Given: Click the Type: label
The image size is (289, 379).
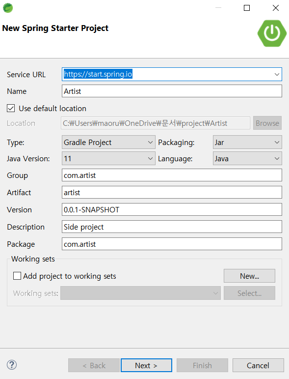Looking at the screenshot, I should pyautogui.click(x=15, y=143).
